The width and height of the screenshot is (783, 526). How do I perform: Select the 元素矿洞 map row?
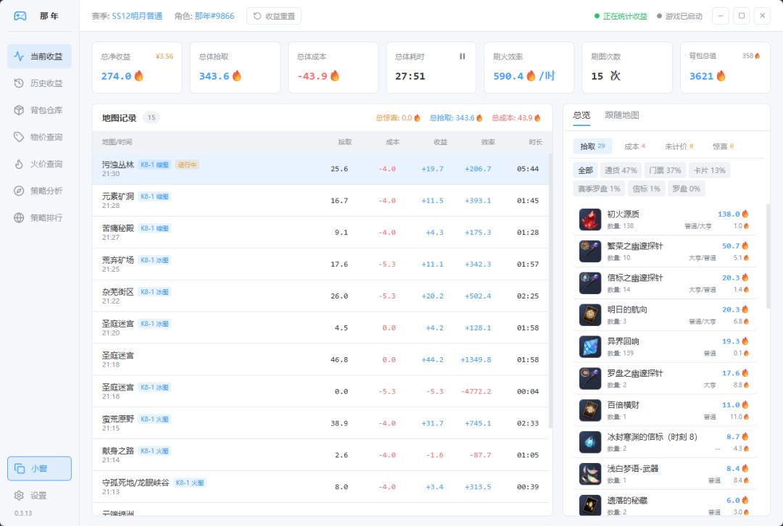[320, 201]
